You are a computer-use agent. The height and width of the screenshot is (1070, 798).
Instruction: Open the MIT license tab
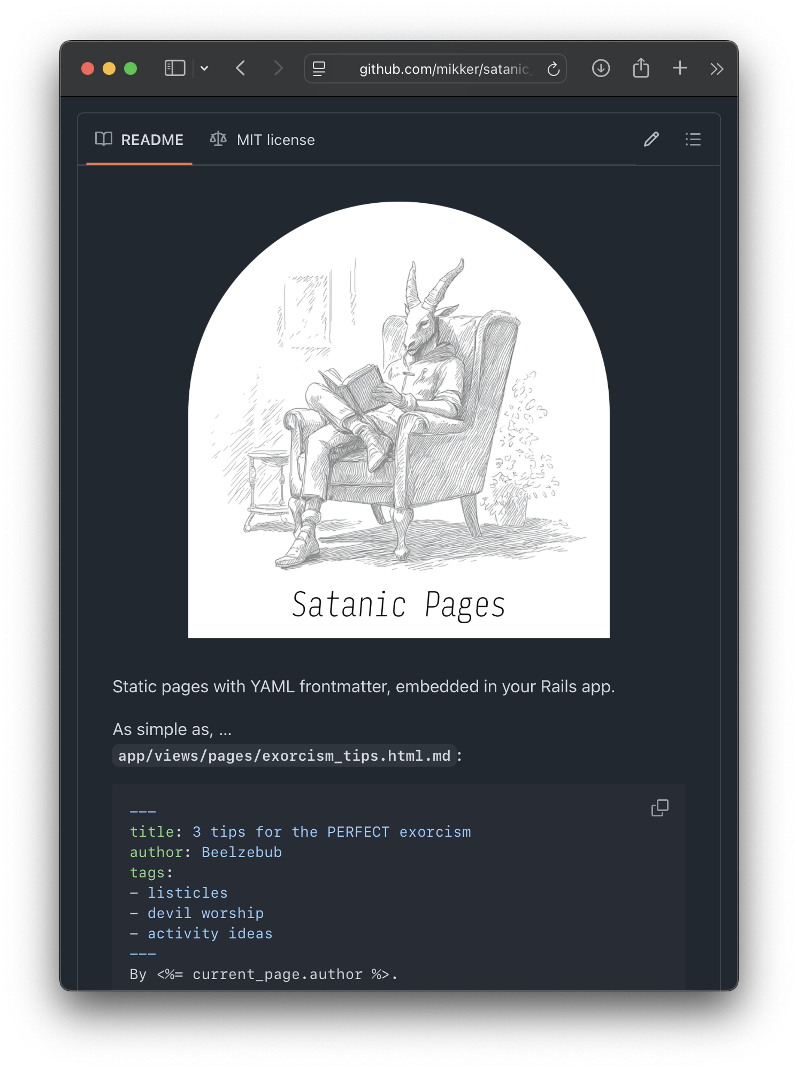tap(262, 140)
